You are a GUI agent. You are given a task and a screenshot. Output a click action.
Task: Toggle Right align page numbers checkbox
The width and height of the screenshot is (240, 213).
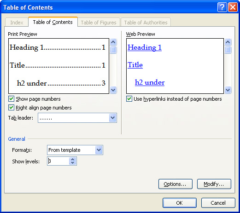pyautogui.click(x=11, y=108)
